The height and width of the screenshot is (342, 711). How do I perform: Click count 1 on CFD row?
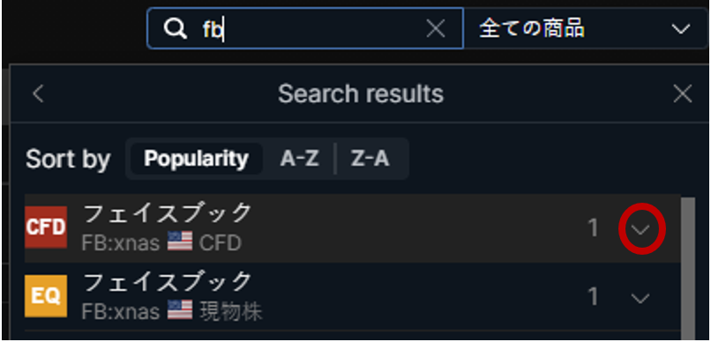coord(593,227)
